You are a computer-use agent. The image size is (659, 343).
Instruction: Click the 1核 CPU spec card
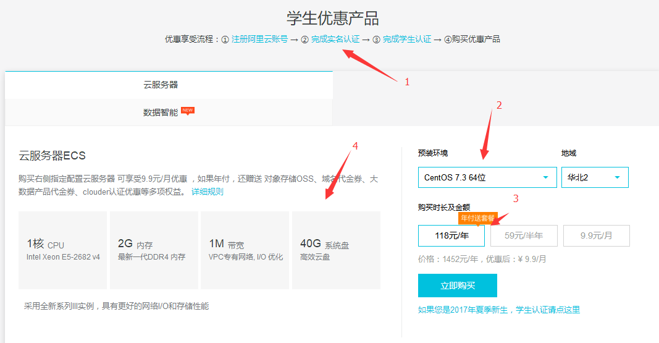pos(62,250)
